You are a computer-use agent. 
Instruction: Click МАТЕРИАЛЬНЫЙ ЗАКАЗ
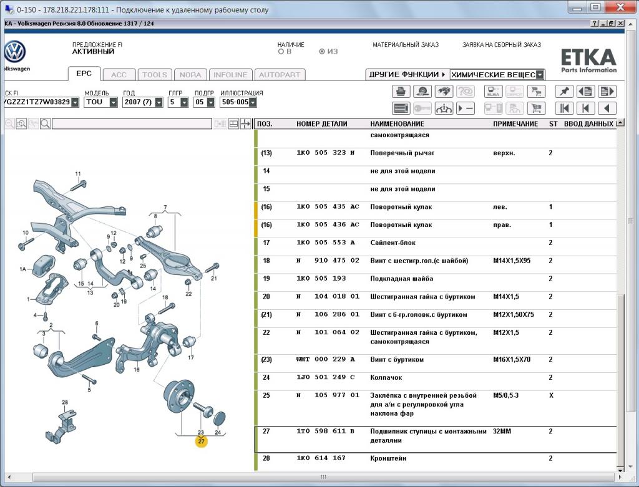pyautogui.click(x=406, y=45)
